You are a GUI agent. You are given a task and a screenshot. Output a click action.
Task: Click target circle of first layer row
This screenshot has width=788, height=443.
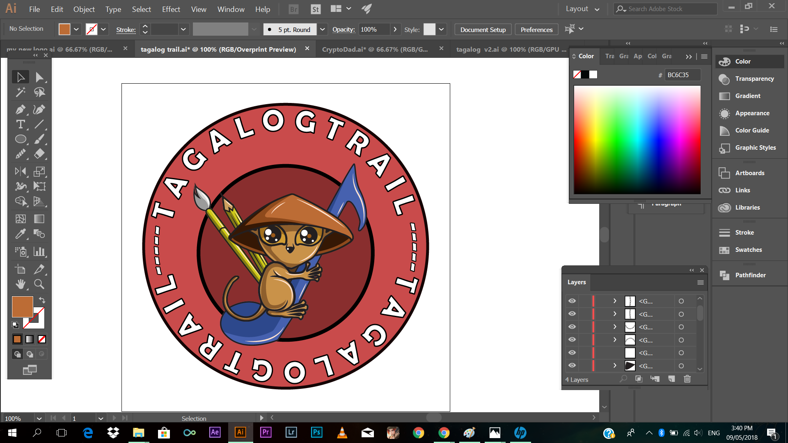point(681,301)
